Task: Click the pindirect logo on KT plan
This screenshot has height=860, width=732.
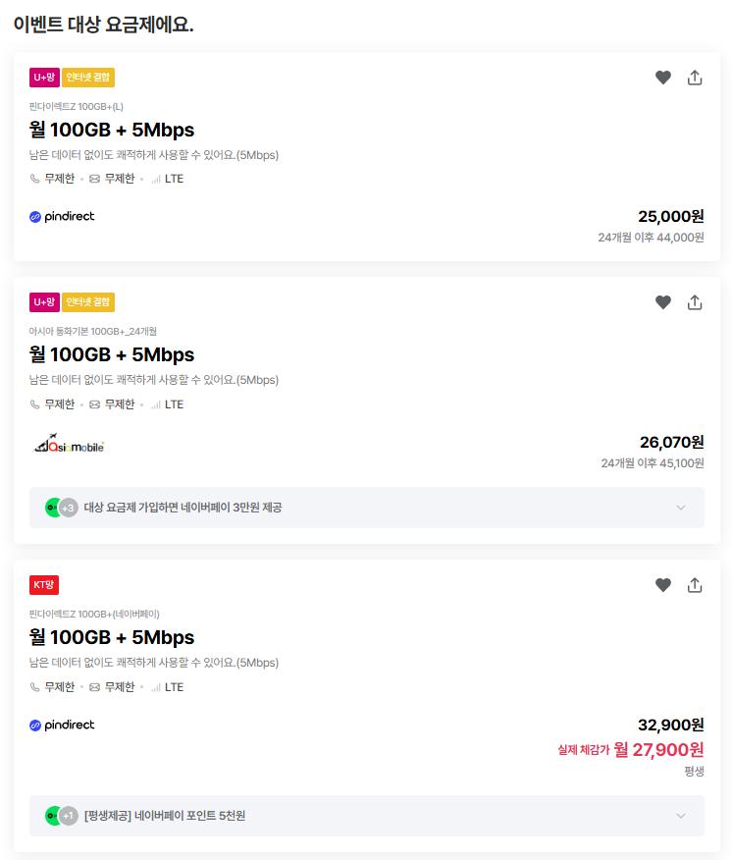Action: [x=62, y=725]
